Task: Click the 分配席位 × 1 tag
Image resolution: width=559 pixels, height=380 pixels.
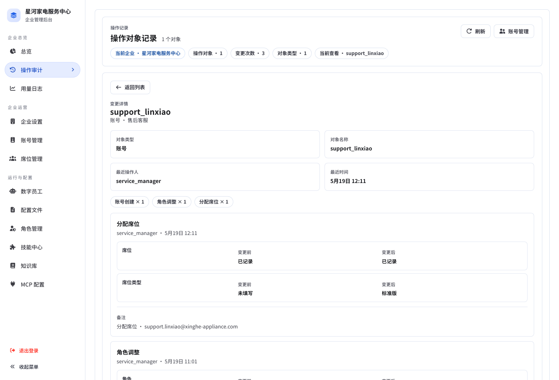Action: (x=214, y=202)
